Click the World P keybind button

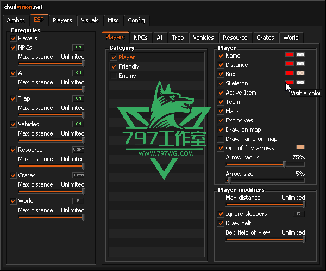78,201
